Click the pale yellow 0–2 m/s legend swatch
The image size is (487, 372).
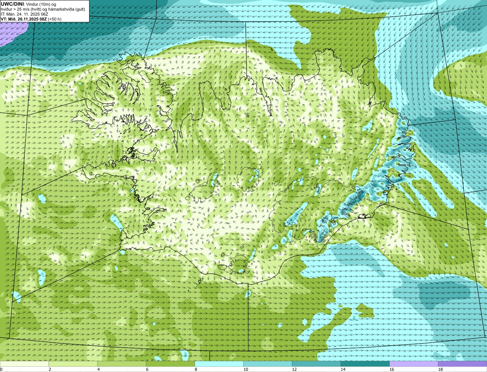point(24,364)
